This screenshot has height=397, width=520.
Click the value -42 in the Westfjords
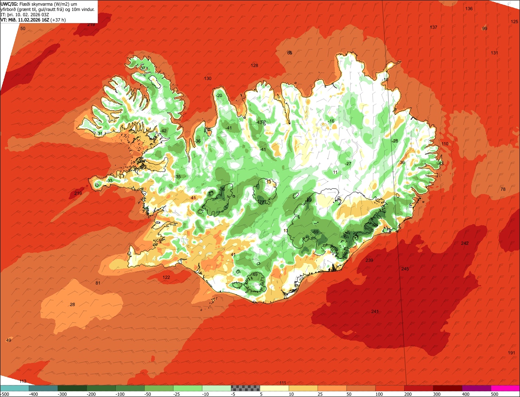click(x=163, y=130)
